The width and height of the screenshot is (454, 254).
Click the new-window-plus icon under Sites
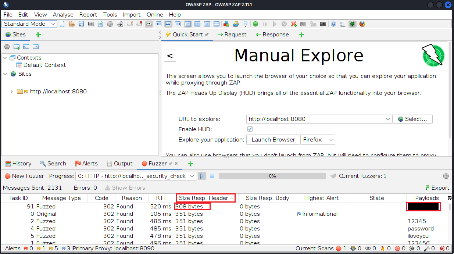pos(16,47)
